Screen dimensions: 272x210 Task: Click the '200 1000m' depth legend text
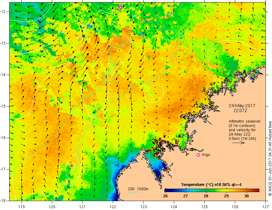click(138, 189)
